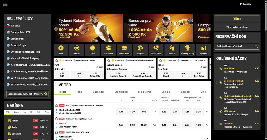
Task: Favorite the PSG vs Aston Villa match
Action: [x=57, y=60]
